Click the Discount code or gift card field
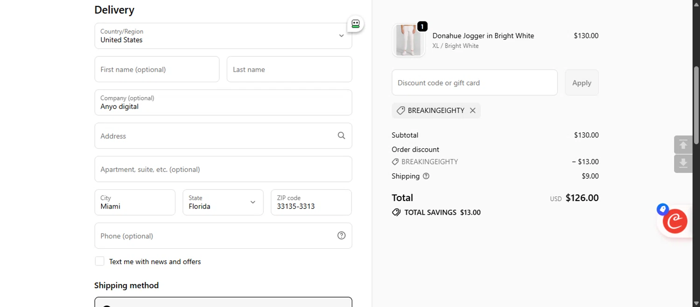 click(x=475, y=83)
